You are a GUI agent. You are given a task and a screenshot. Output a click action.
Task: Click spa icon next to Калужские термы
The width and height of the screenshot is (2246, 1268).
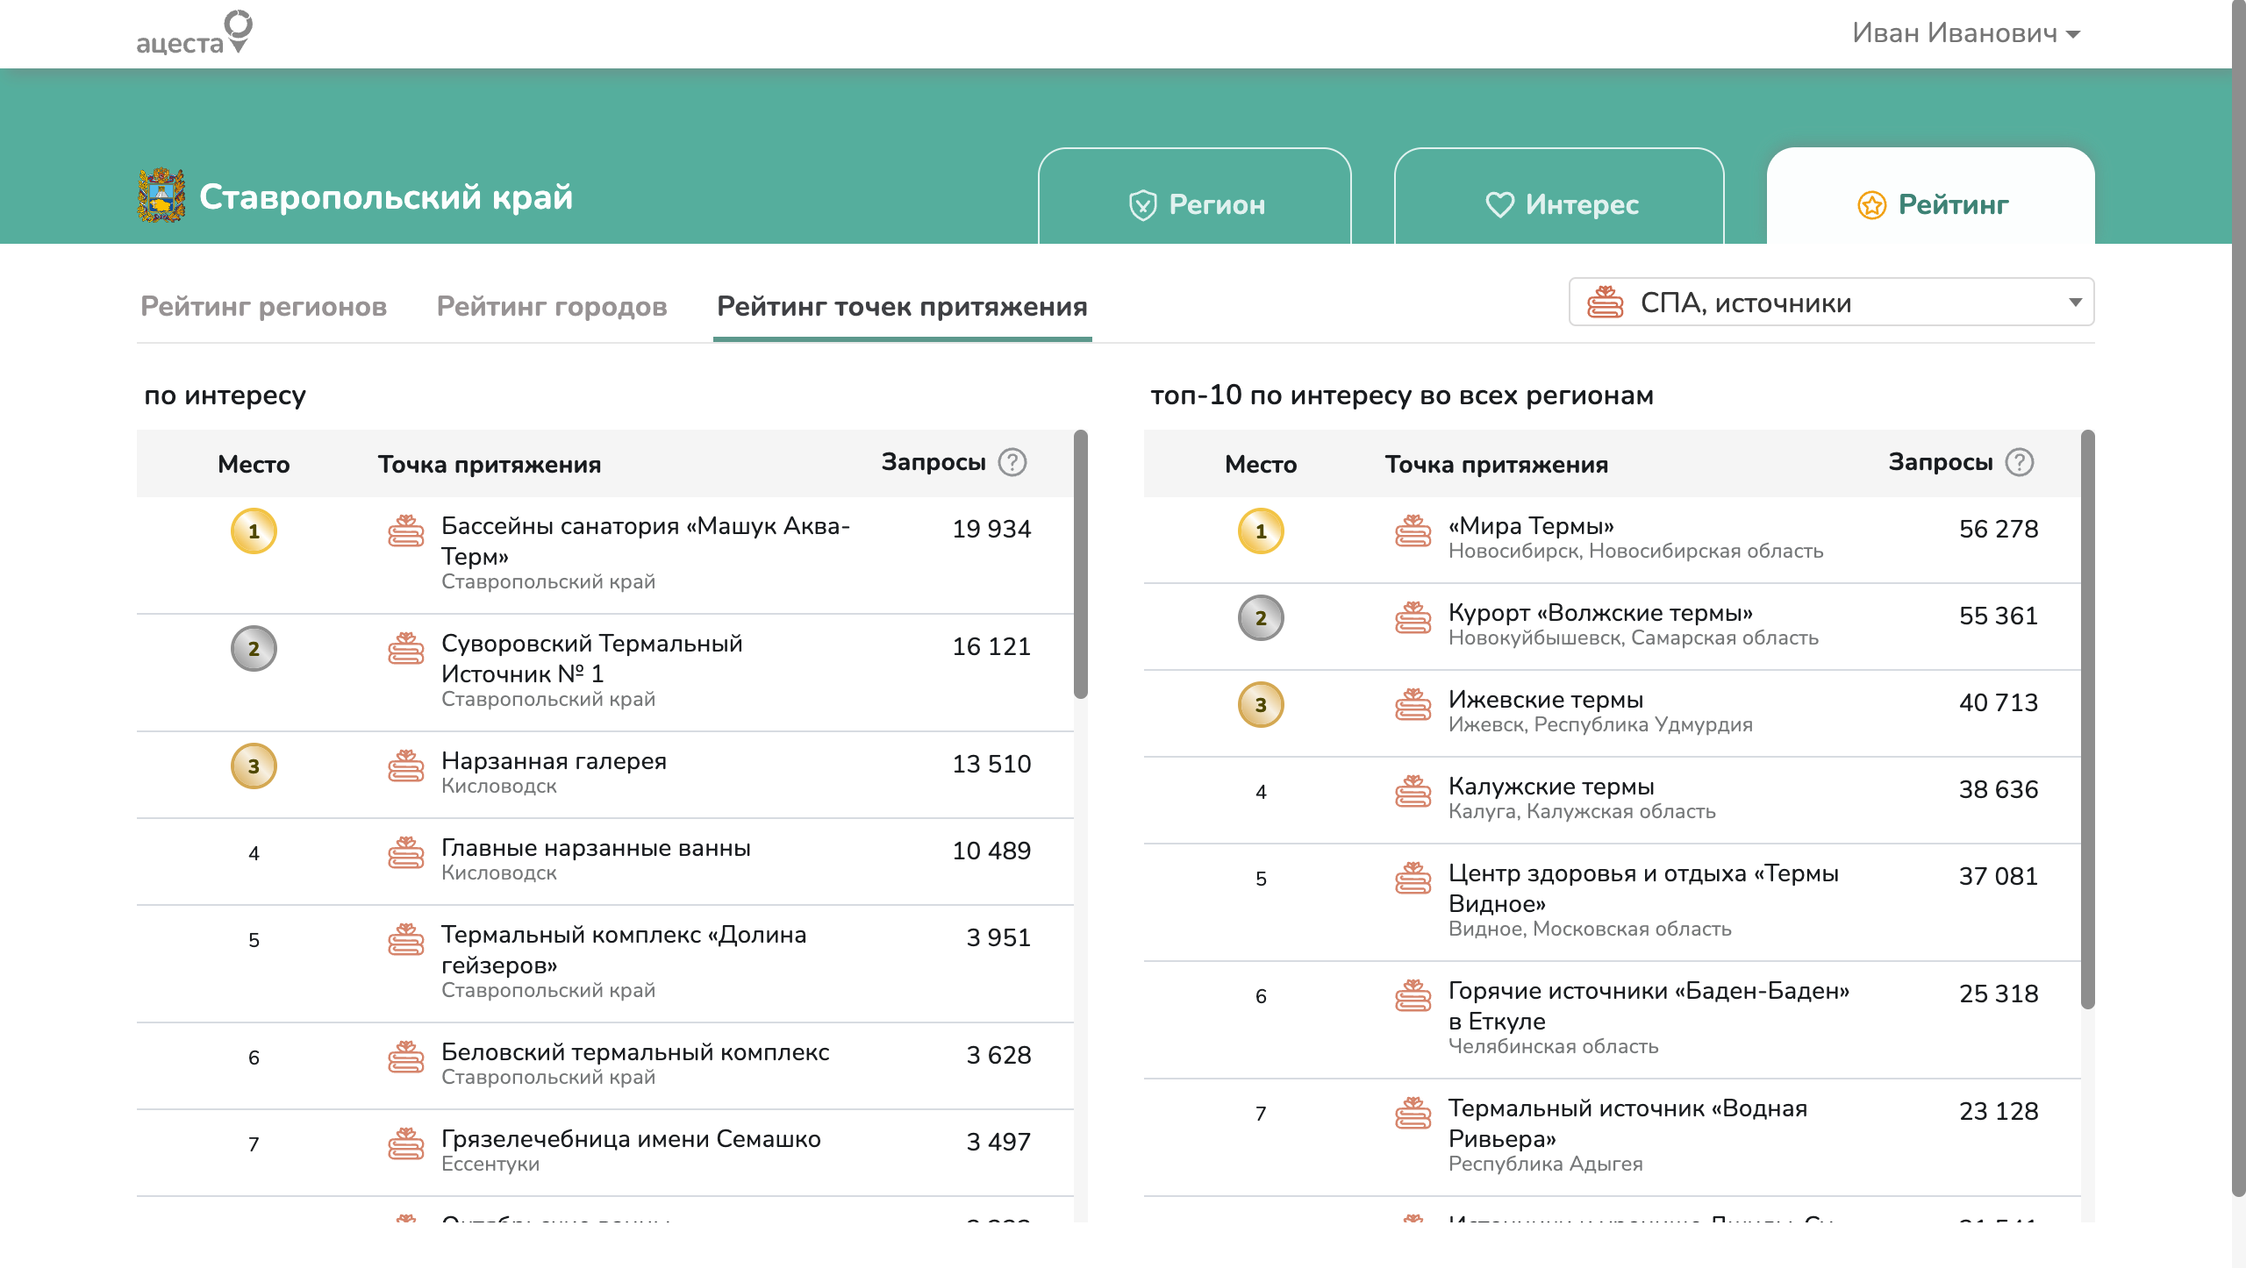(1413, 792)
